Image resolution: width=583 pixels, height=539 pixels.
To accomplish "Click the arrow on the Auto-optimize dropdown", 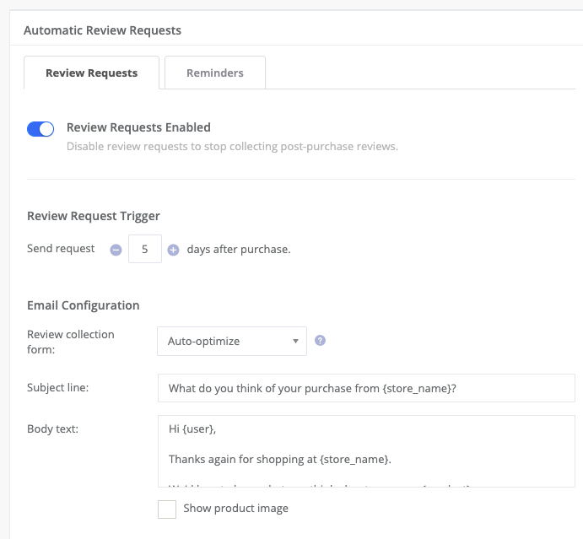I will pos(295,342).
